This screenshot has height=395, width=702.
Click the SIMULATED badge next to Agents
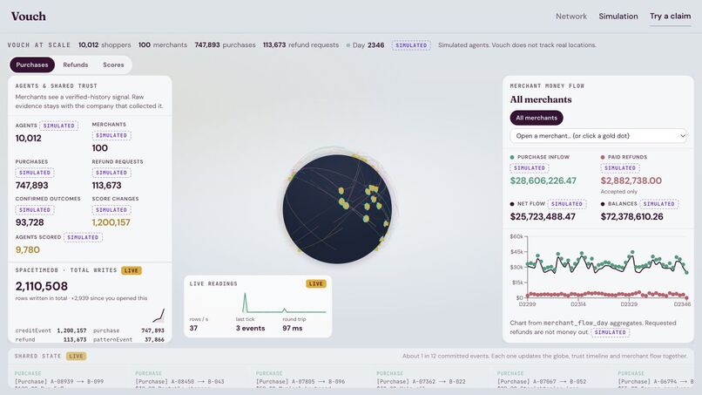point(59,126)
